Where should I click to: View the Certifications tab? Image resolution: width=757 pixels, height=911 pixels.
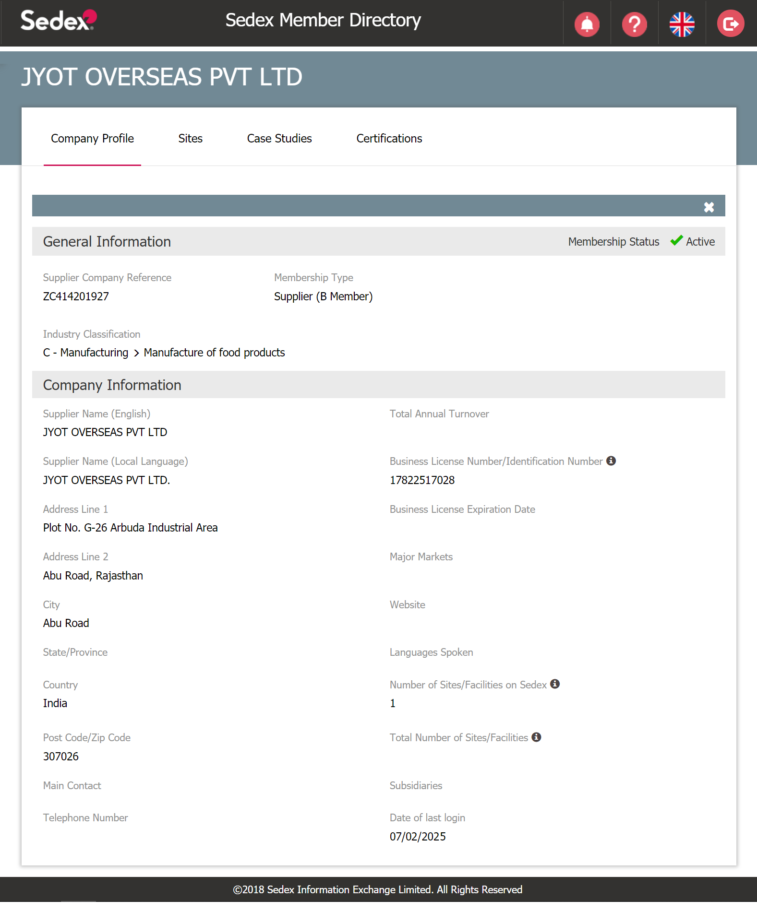(x=389, y=139)
